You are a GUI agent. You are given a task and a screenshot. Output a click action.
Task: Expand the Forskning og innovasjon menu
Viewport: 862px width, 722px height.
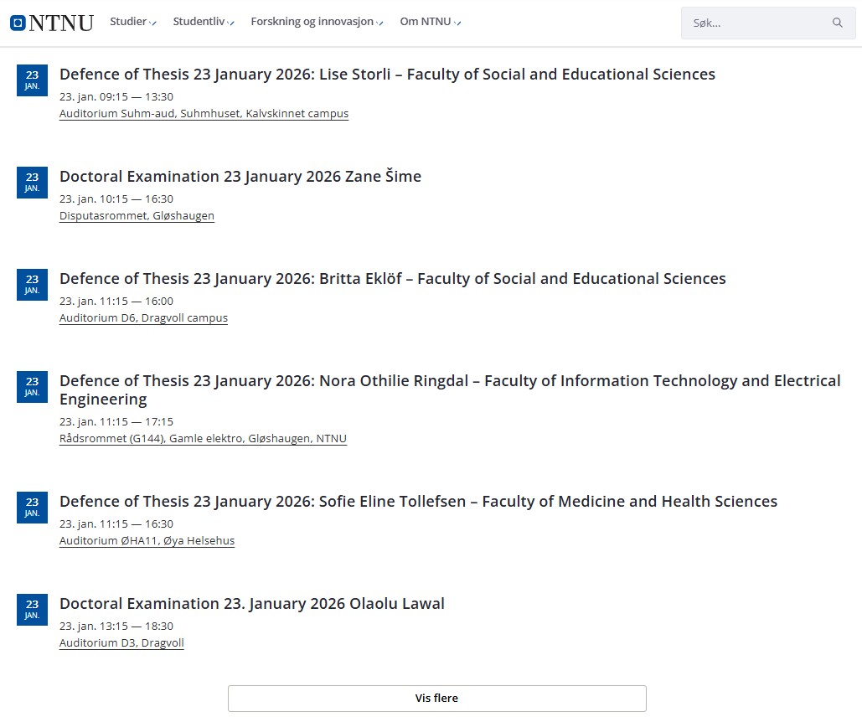(317, 22)
